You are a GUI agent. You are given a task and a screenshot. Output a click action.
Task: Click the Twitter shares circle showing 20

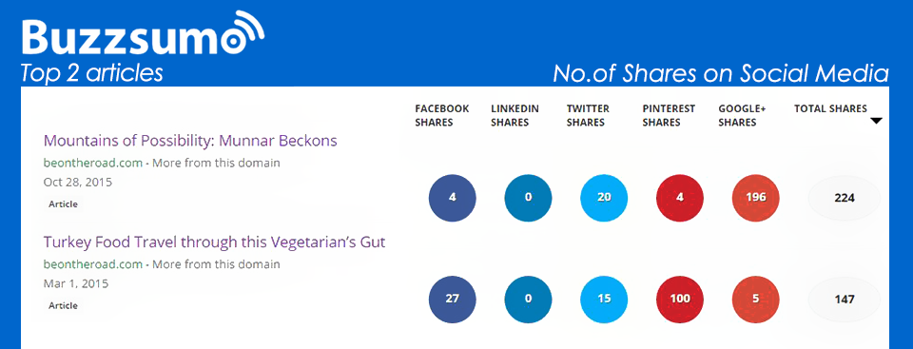point(605,198)
